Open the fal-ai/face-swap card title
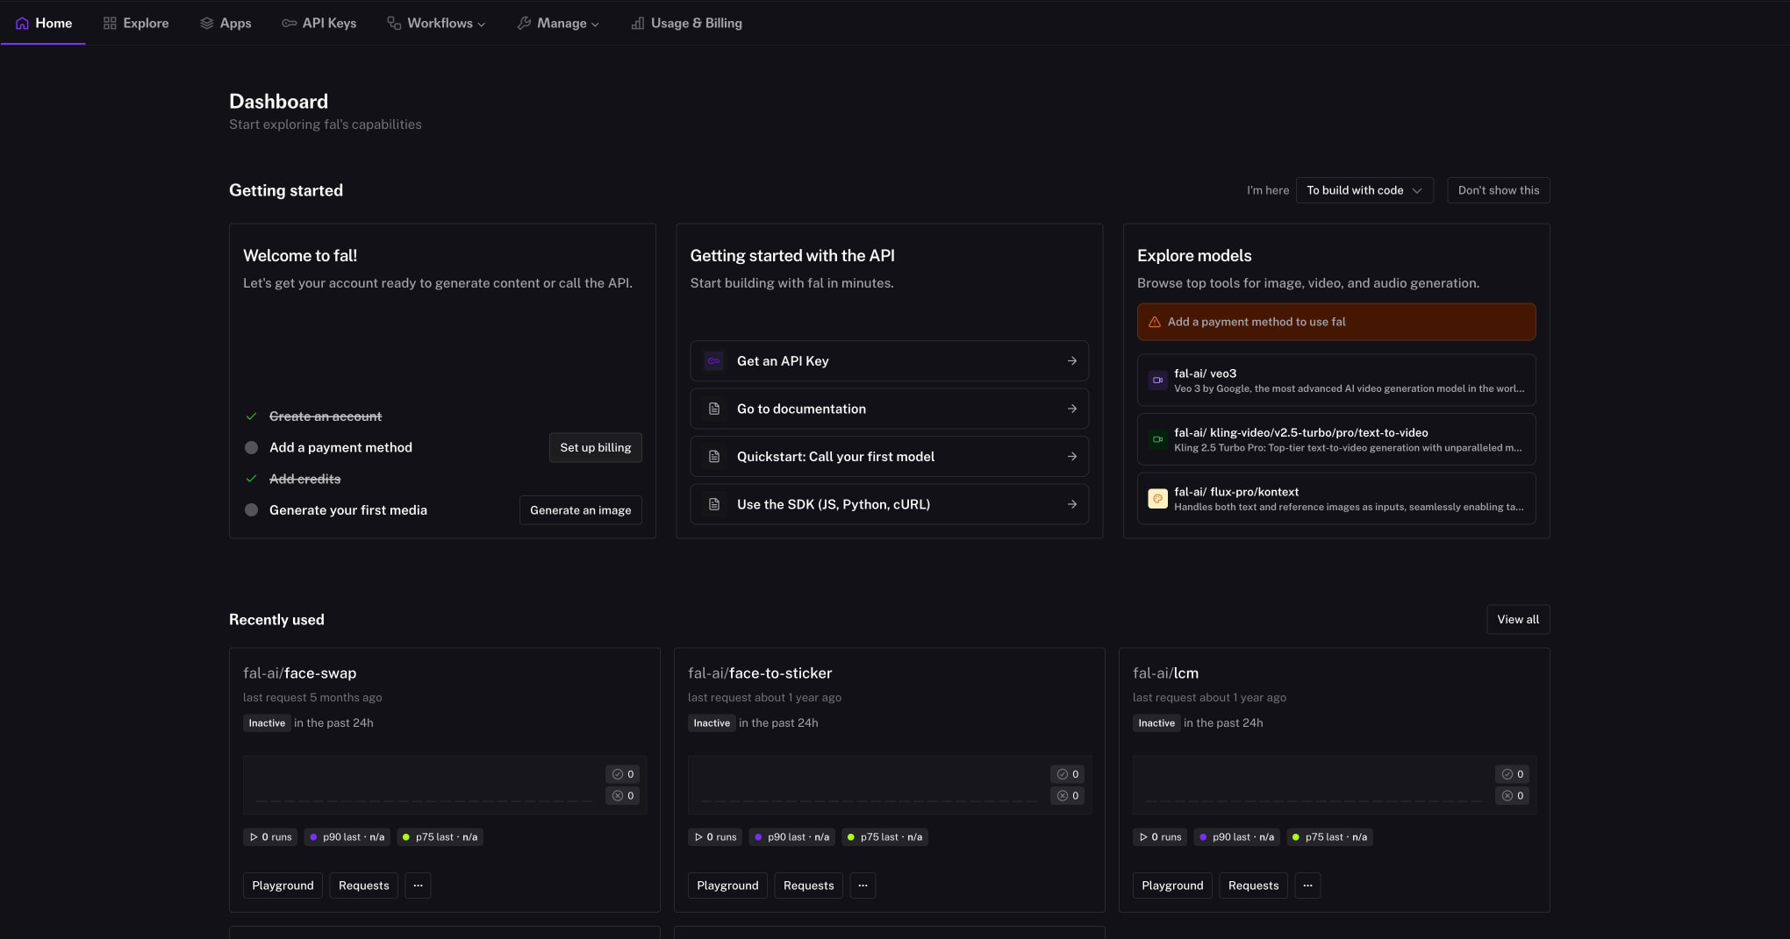This screenshot has height=939, width=1790. click(x=299, y=673)
